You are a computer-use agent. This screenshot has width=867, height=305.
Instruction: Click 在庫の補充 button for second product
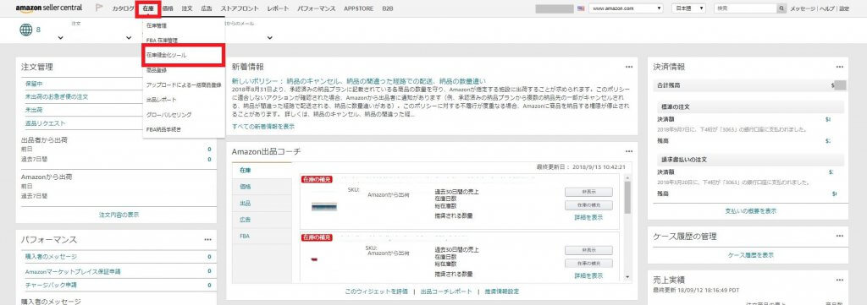[588, 263]
